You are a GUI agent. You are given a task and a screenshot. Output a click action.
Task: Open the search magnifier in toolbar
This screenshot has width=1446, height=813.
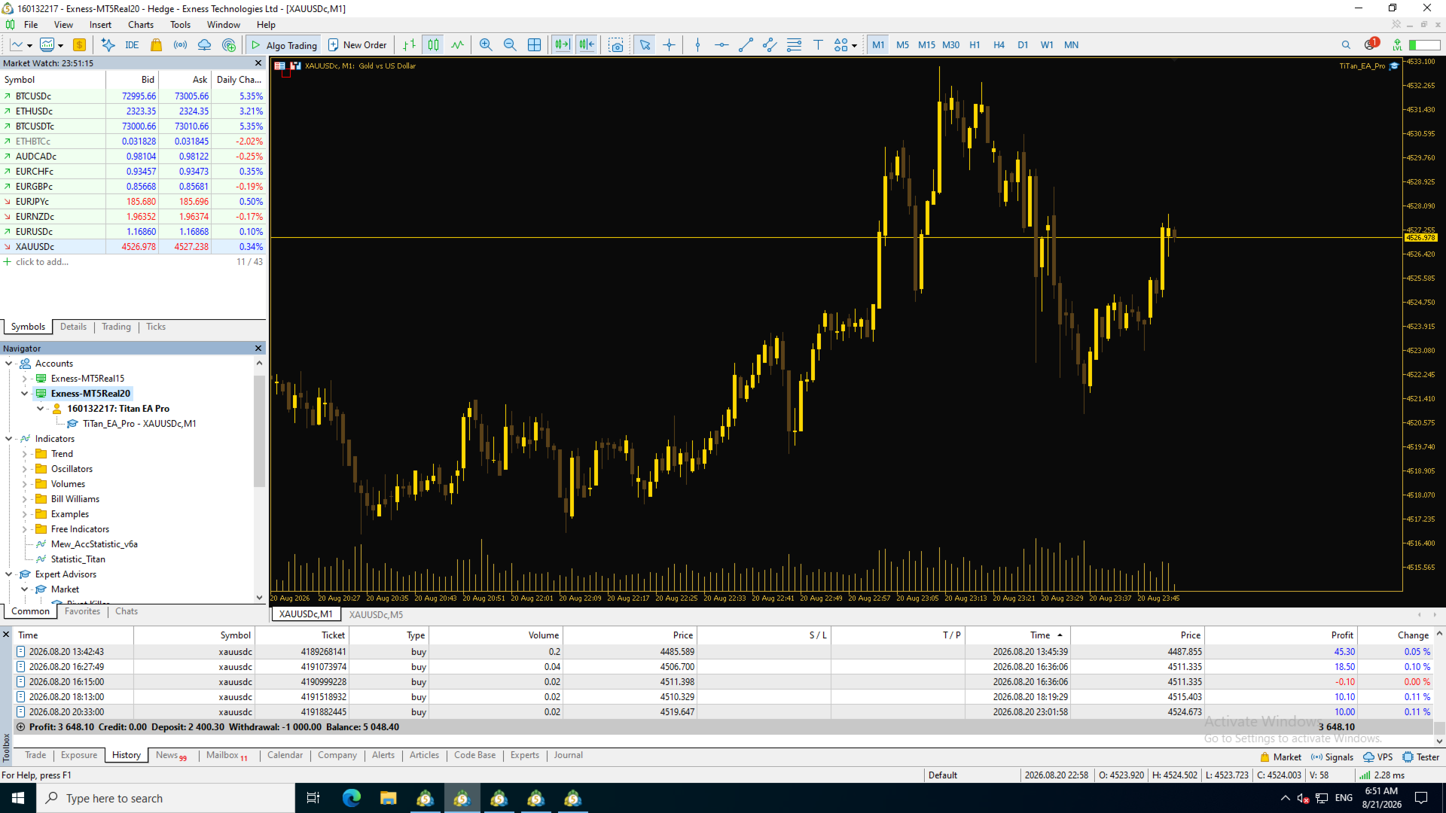[x=1346, y=45]
